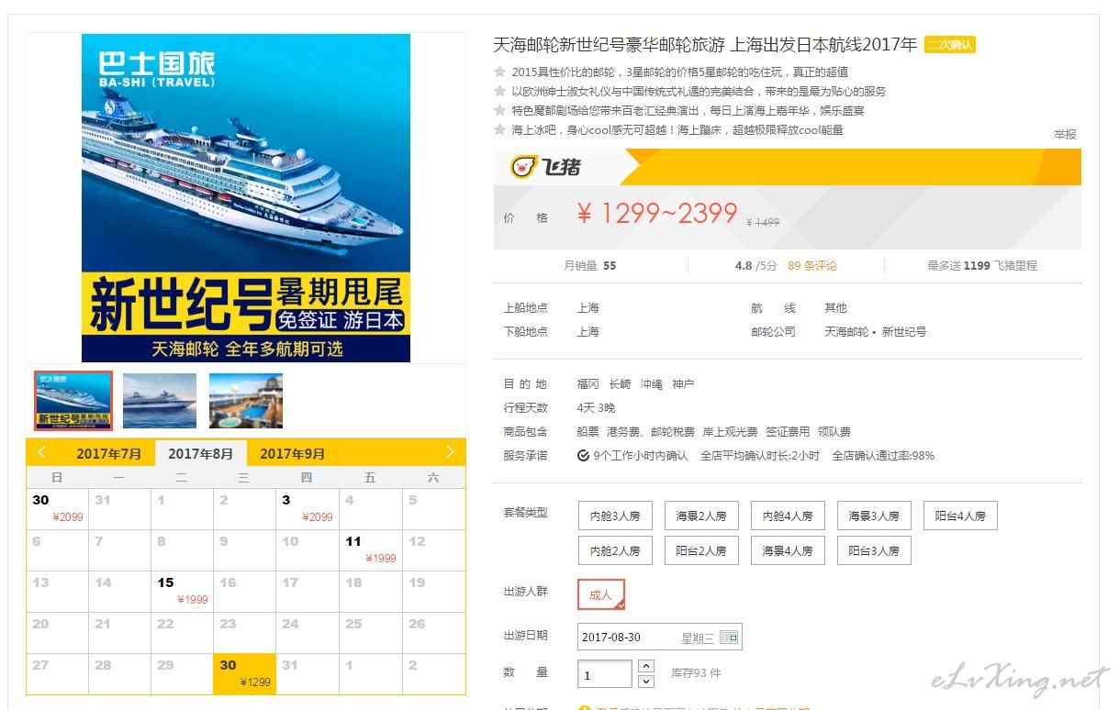Select the 海景2人房 package
This screenshot has width=1119, height=710.
(701, 516)
